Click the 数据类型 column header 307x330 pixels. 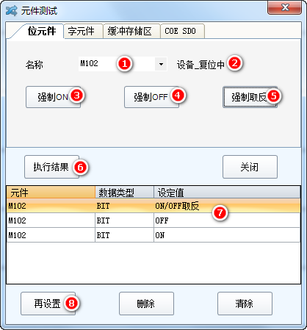point(124,193)
